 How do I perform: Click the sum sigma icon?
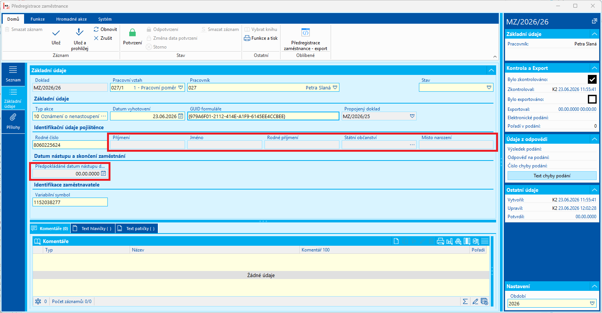465,302
